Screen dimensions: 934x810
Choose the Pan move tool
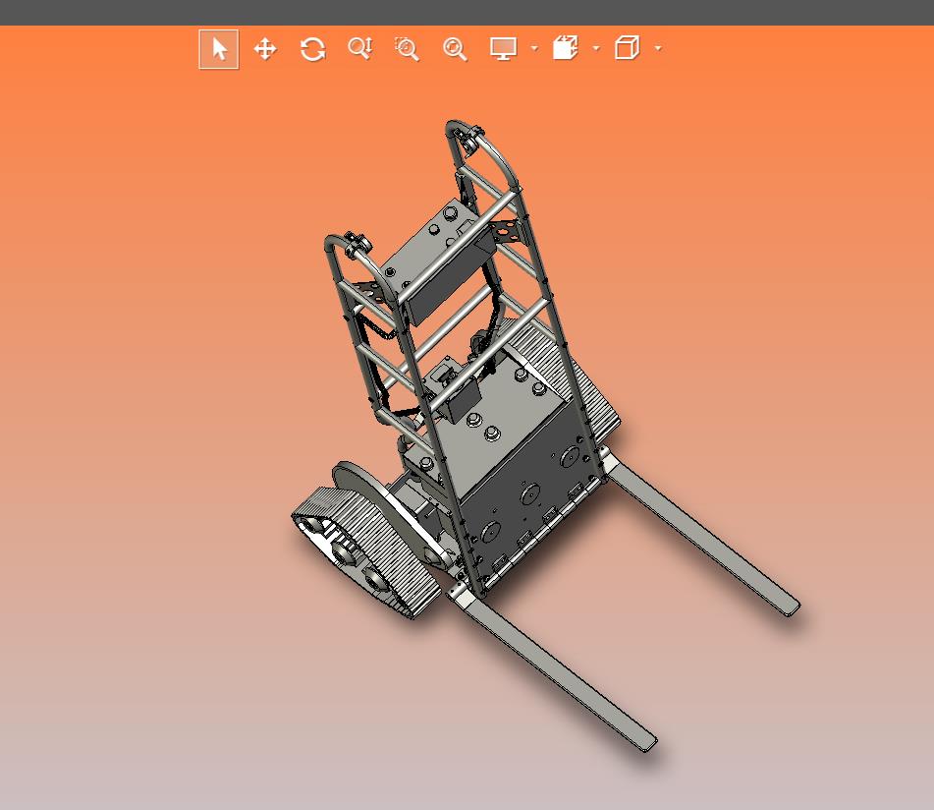[265, 49]
